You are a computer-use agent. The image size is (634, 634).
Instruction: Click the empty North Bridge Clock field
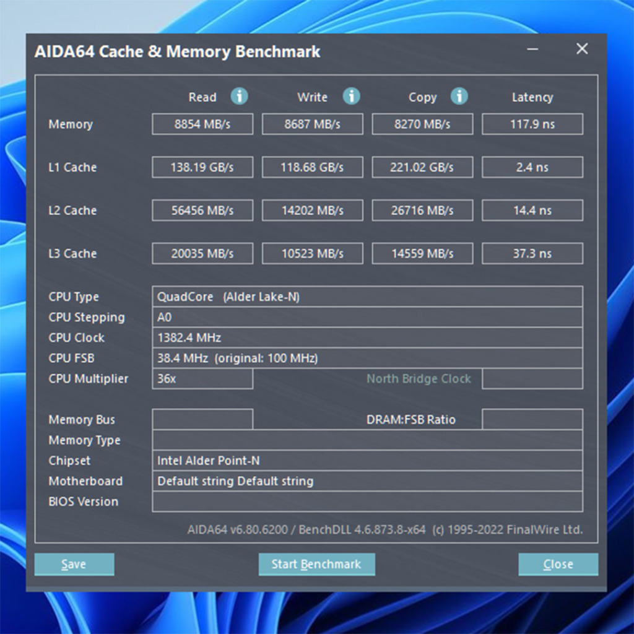pos(532,379)
